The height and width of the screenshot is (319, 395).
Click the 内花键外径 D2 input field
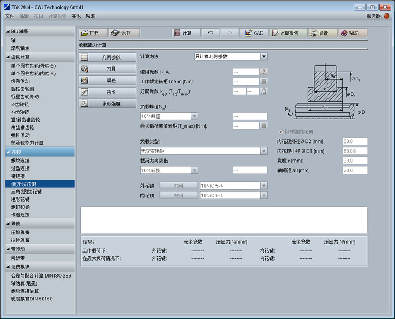355,141
